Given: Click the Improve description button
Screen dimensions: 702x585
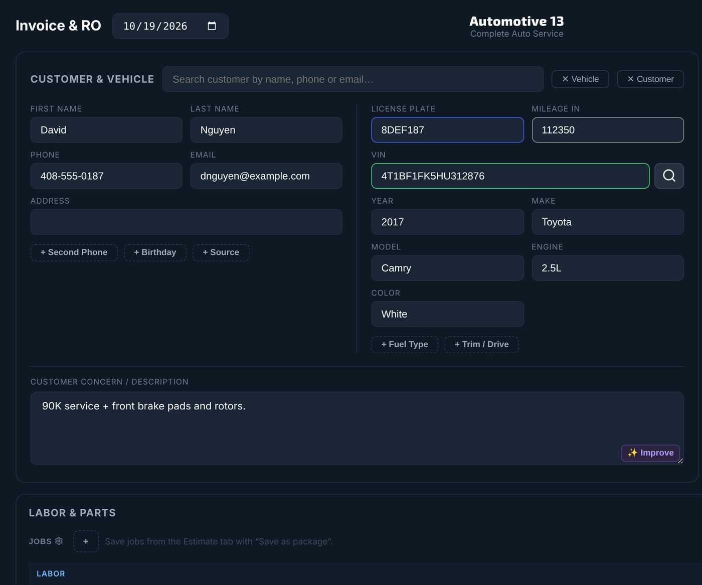Looking at the screenshot, I should point(650,453).
